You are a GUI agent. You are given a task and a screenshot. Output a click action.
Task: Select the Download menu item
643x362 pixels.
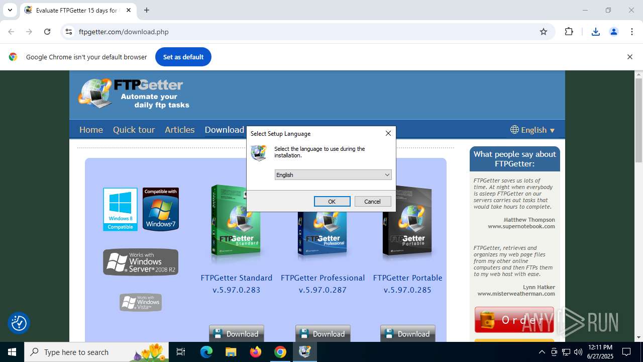224,130
